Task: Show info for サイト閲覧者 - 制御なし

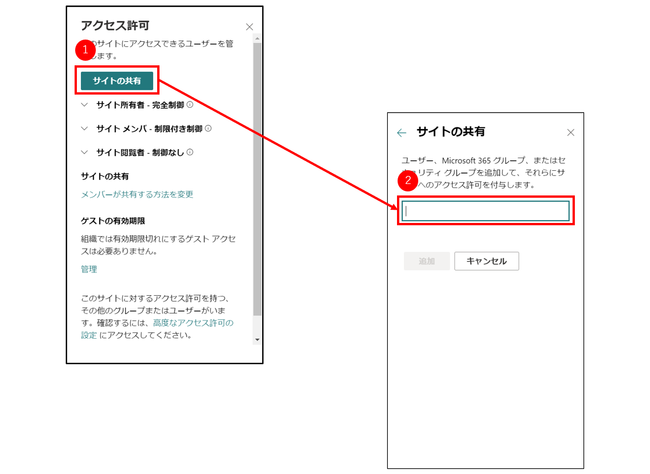Action: tap(190, 152)
